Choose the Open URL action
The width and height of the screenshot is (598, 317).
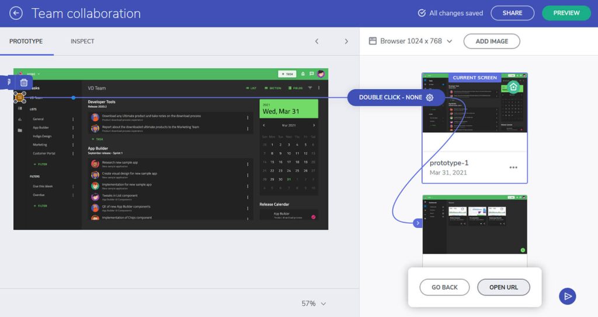point(503,287)
